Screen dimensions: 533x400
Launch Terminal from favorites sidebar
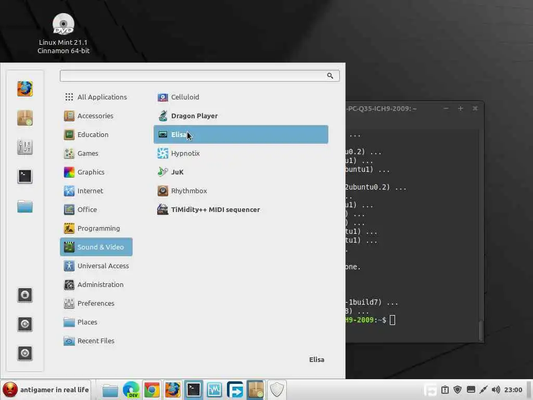tap(25, 177)
